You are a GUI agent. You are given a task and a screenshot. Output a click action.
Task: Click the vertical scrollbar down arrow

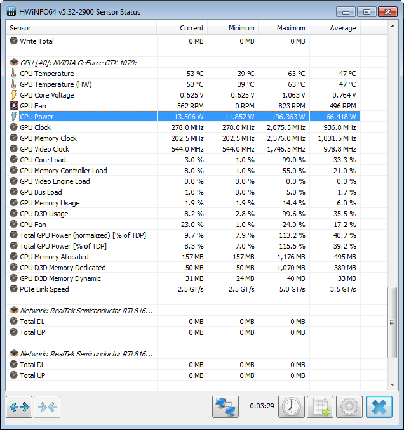pyautogui.click(x=393, y=385)
